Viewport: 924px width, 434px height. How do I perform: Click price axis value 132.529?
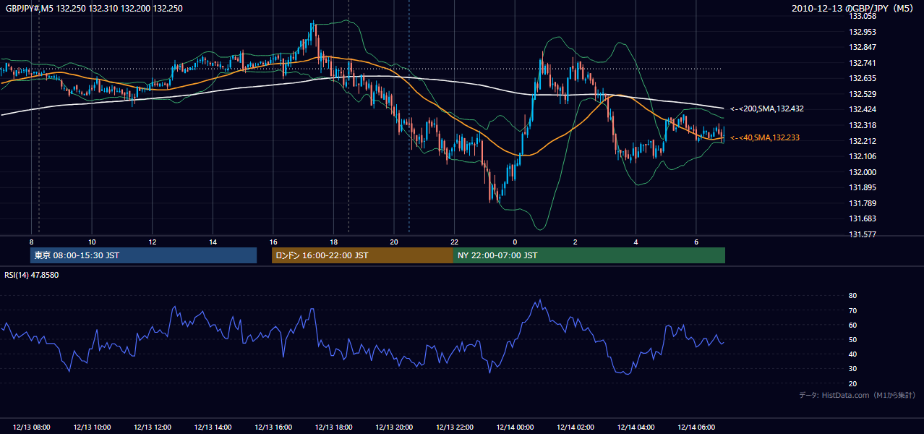(863, 94)
